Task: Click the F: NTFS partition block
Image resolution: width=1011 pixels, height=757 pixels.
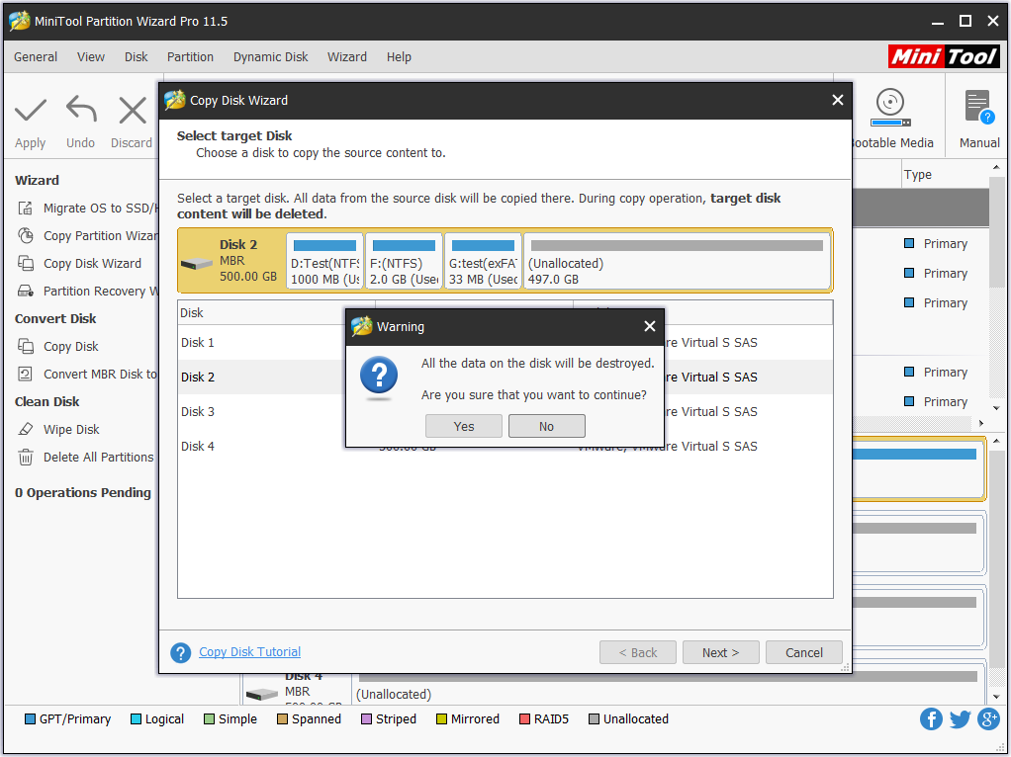Action: point(404,261)
